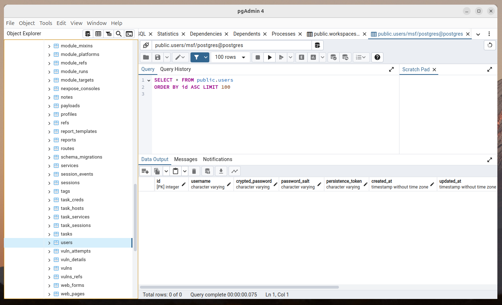Click the Sort/Filter funnel icon

197,57
